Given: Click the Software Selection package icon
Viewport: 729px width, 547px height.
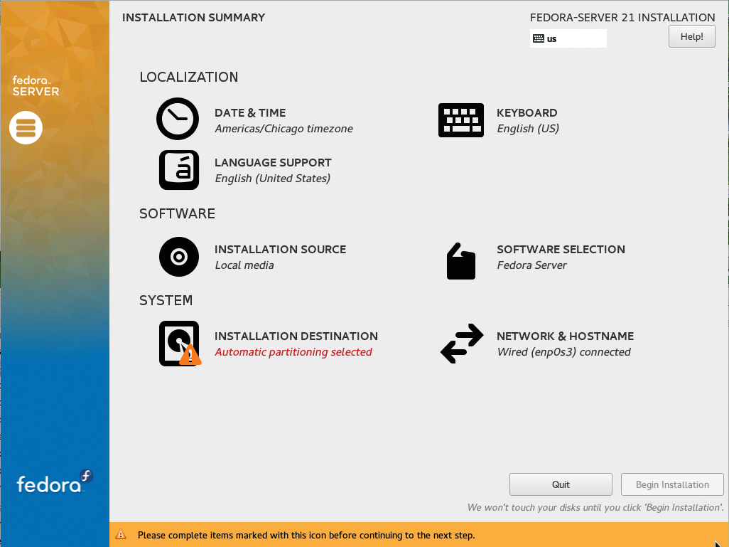Looking at the screenshot, I should point(460,260).
